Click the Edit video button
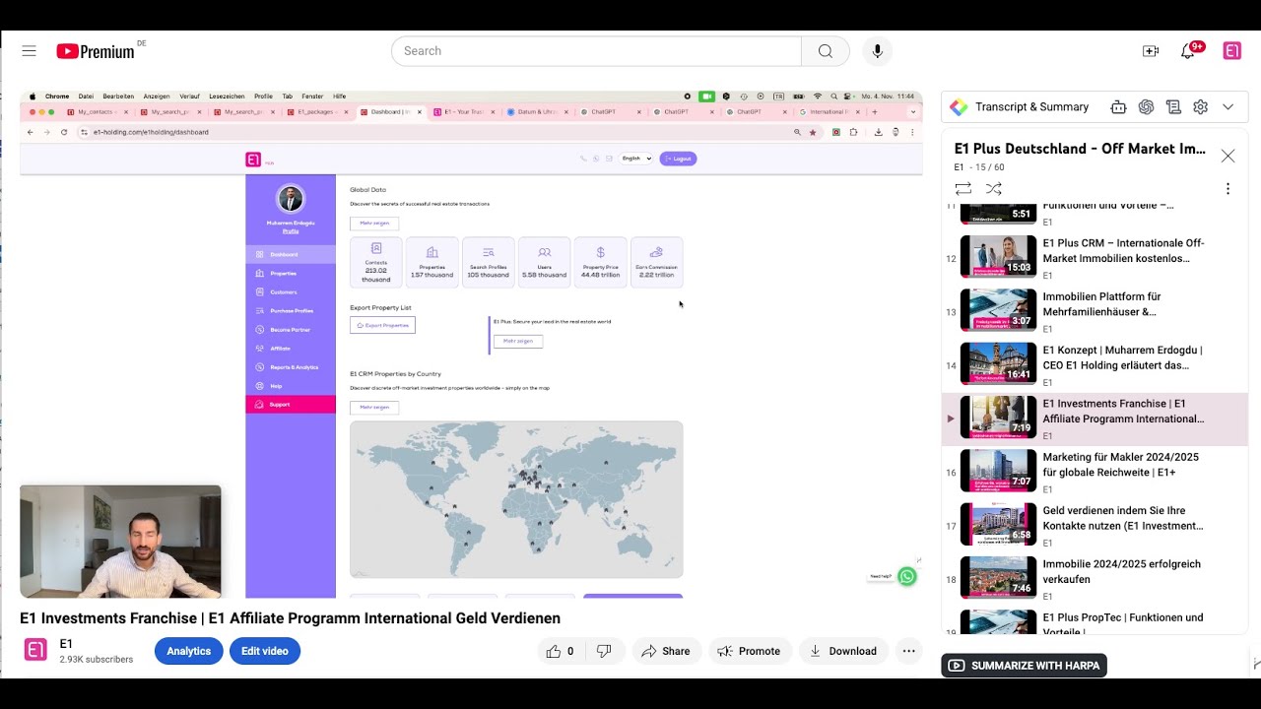Viewport: 1261px width, 709px height. (265, 651)
